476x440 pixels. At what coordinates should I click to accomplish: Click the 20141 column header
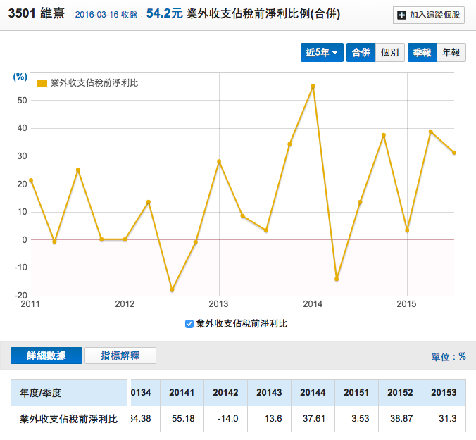tap(182, 392)
